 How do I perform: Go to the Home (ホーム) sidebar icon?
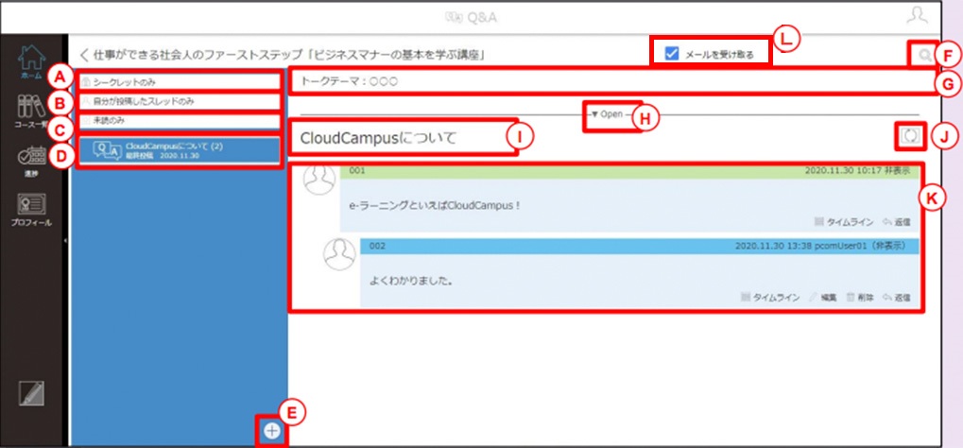point(31,60)
